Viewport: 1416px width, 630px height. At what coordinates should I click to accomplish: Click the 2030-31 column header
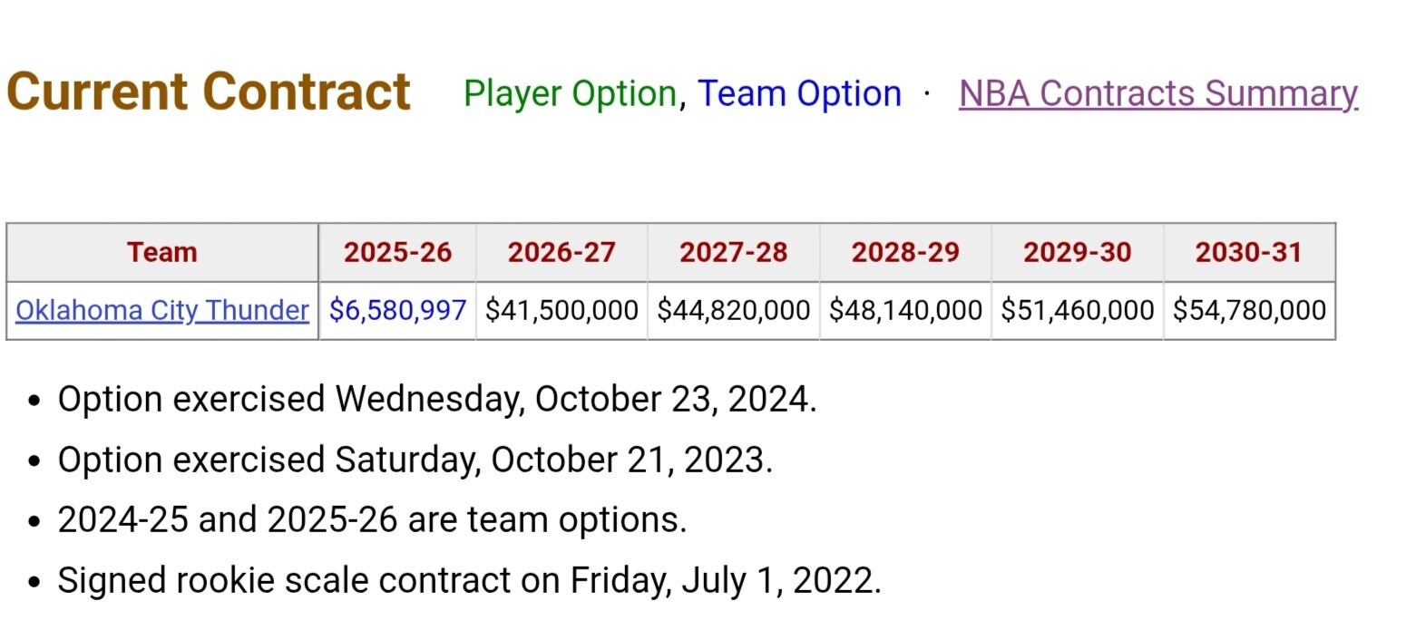1249,252
